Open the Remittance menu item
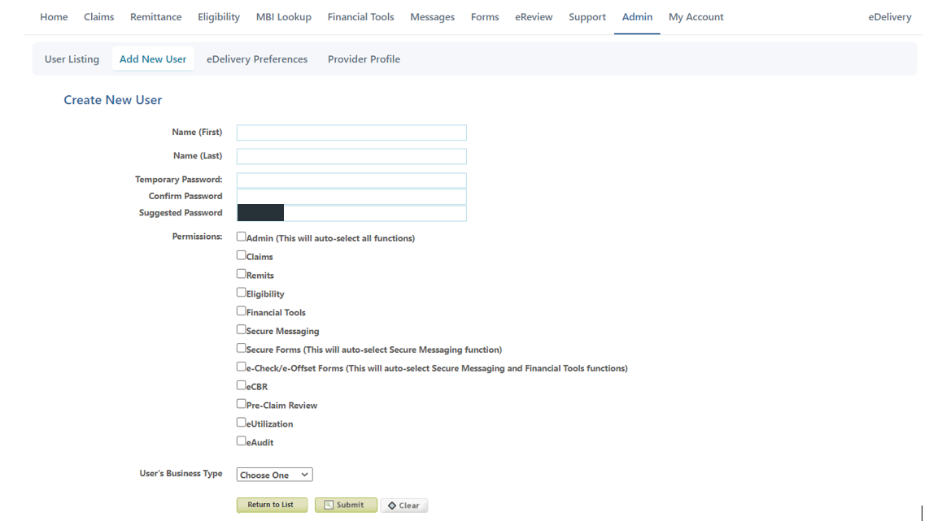942x521 pixels. [155, 17]
